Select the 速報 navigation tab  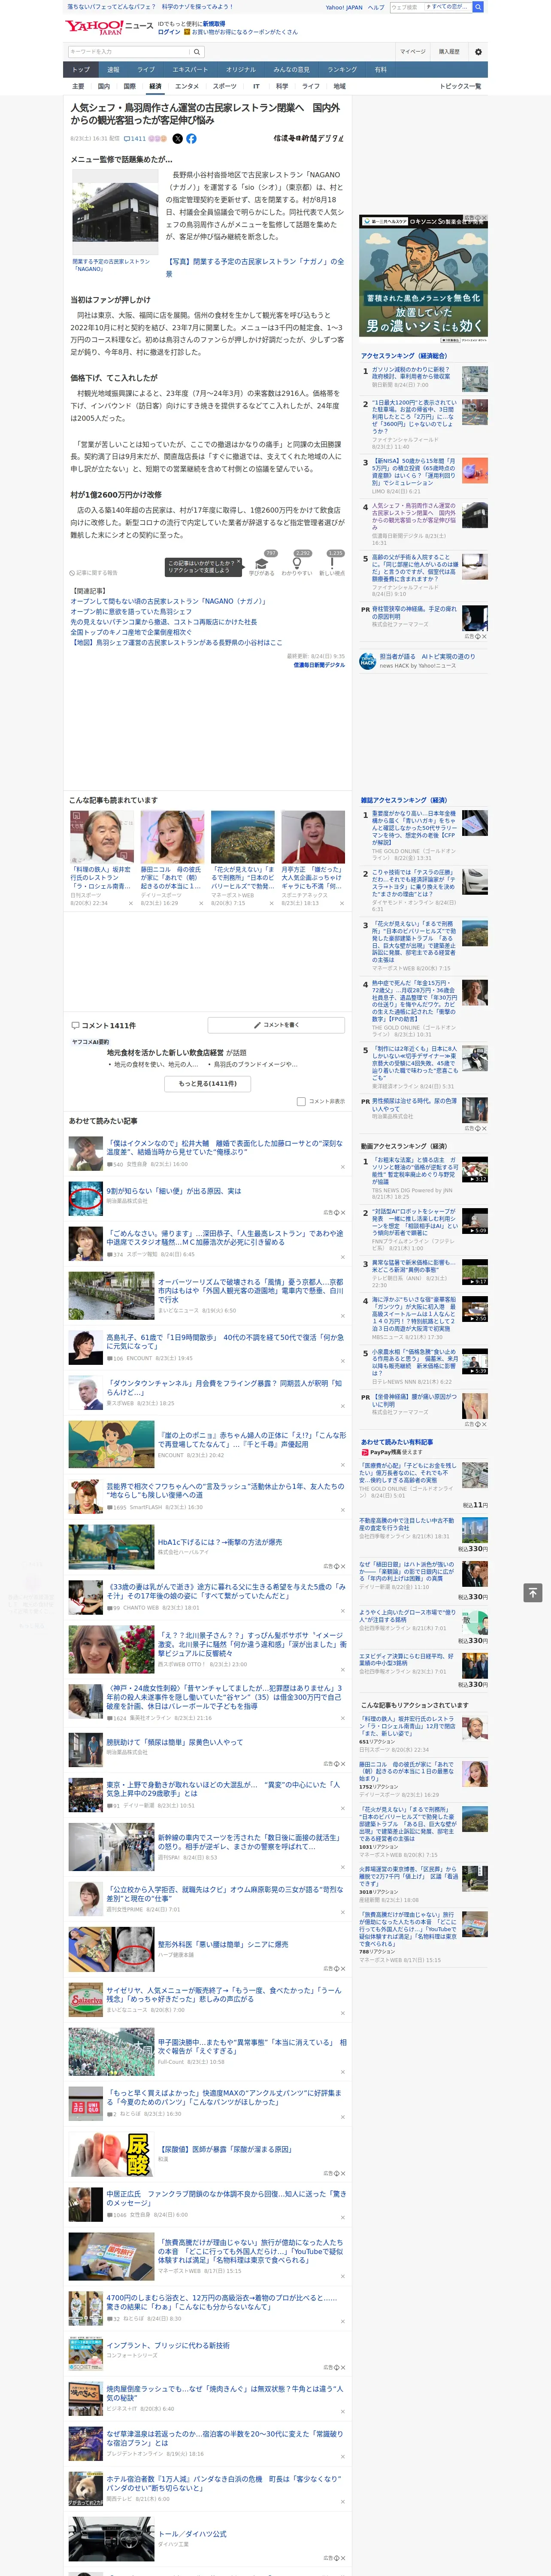(113, 70)
